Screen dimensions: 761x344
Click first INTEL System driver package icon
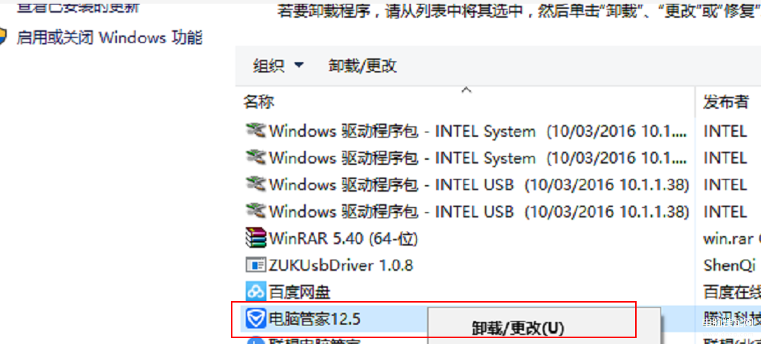point(256,130)
